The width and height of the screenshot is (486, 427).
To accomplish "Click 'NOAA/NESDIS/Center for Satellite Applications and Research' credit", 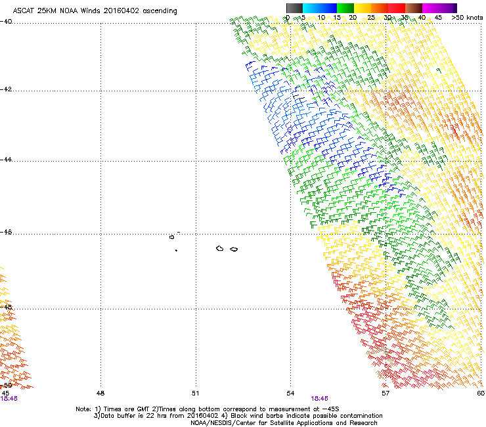I will tap(284, 423).
